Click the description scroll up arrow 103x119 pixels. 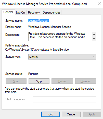pyautogui.click(x=94, y=34)
